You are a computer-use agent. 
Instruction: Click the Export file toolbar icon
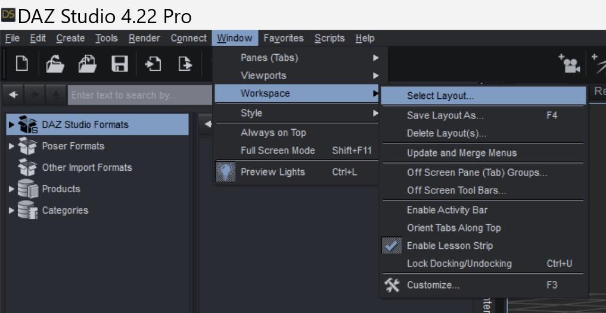coord(186,64)
